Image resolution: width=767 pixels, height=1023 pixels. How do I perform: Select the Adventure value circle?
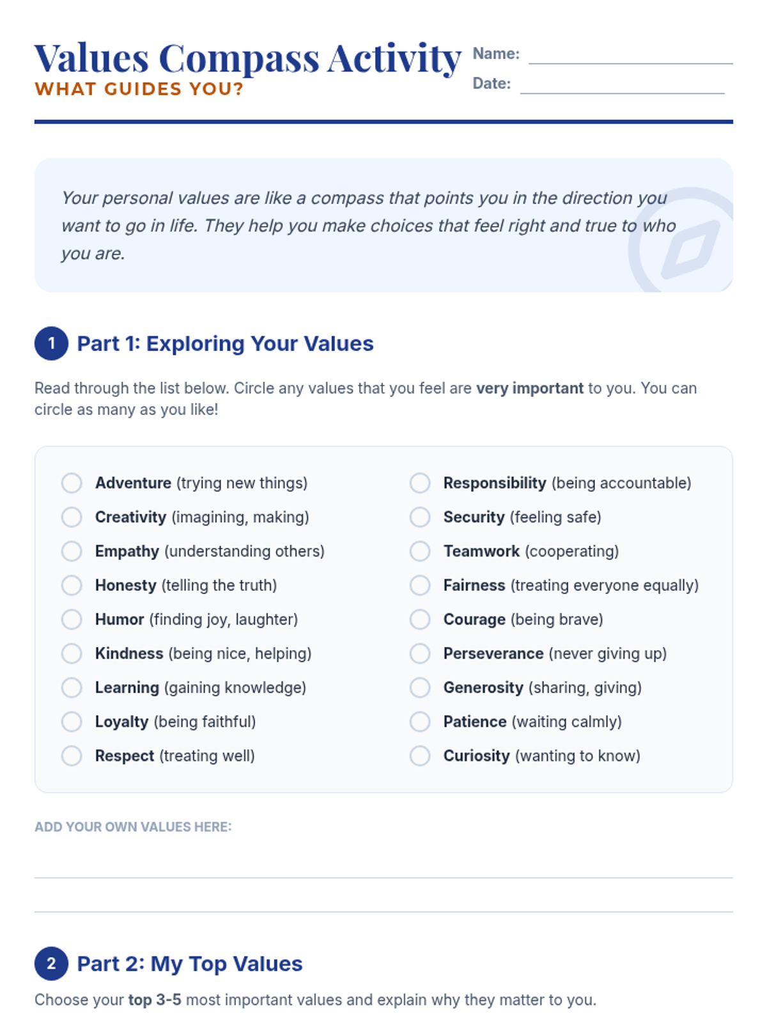click(72, 483)
